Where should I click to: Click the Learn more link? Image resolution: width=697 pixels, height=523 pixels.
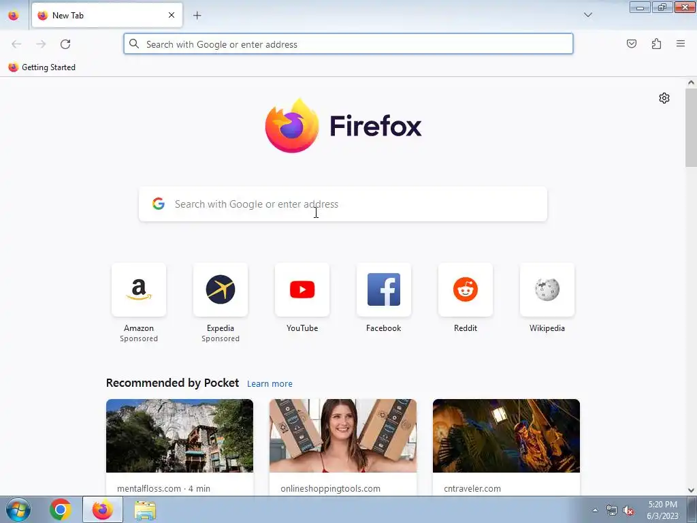pos(270,383)
